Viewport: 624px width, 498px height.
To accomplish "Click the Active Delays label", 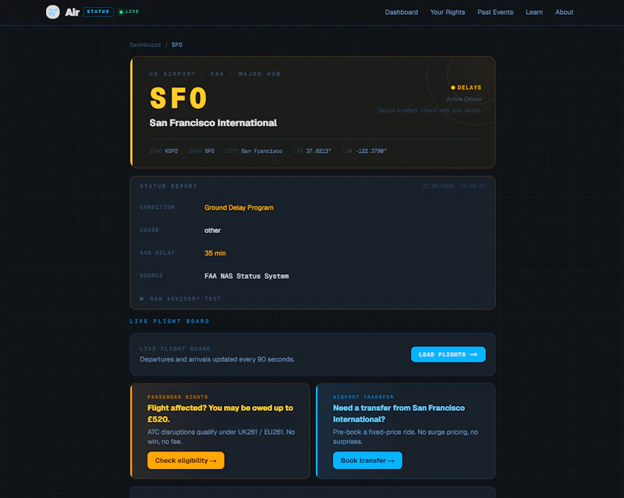I will coord(463,99).
